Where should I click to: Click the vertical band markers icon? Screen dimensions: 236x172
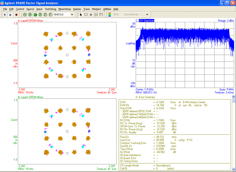point(96,15)
